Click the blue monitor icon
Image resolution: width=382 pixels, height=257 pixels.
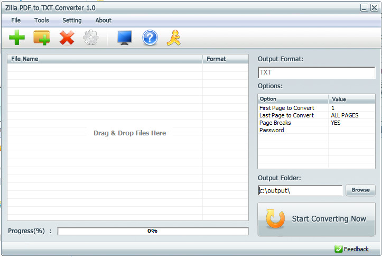click(x=125, y=38)
